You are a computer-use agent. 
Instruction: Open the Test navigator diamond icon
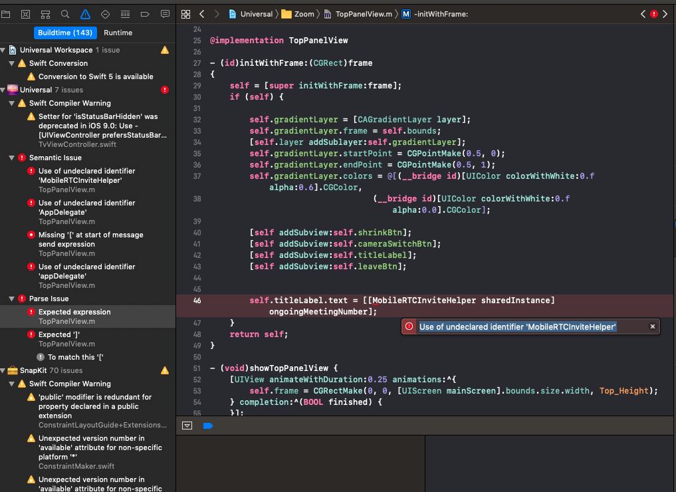[x=105, y=14]
